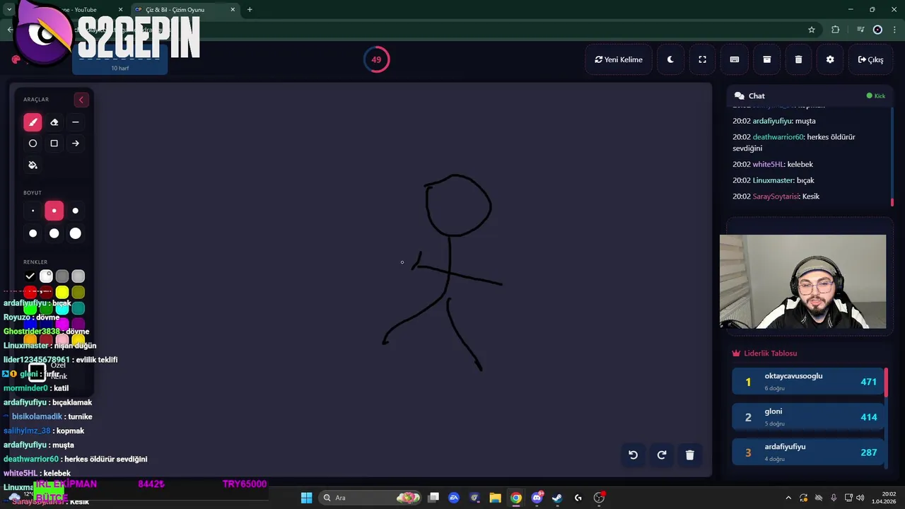
Task: Bookmark this page with star icon
Action: pos(812,30)
